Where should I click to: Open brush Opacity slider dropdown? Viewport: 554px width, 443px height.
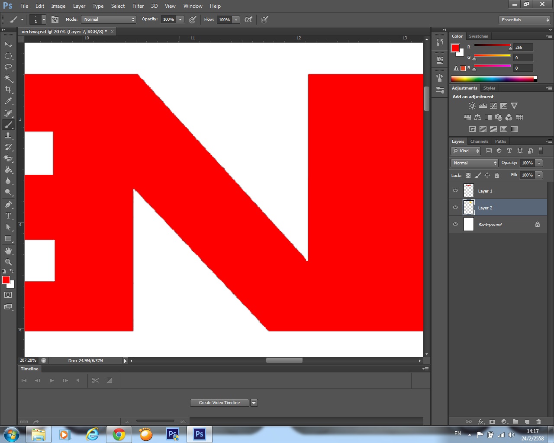coord(180,19)
